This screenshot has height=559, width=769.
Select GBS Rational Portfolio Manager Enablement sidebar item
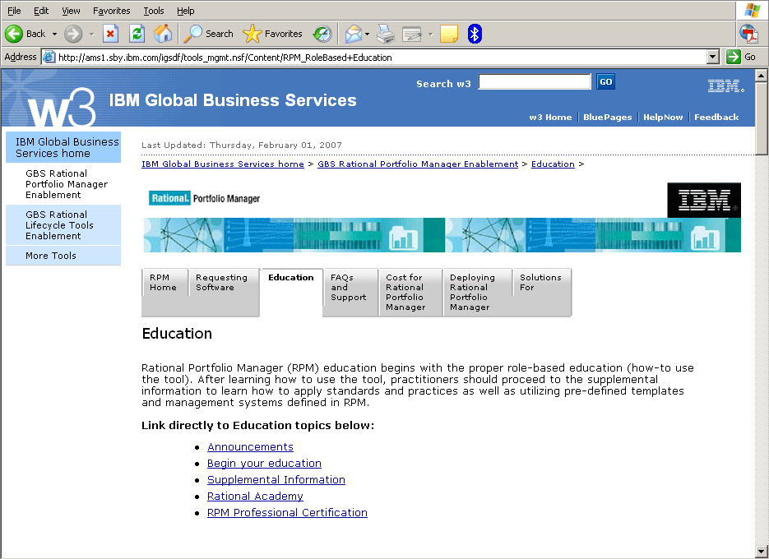coord(63,184)
